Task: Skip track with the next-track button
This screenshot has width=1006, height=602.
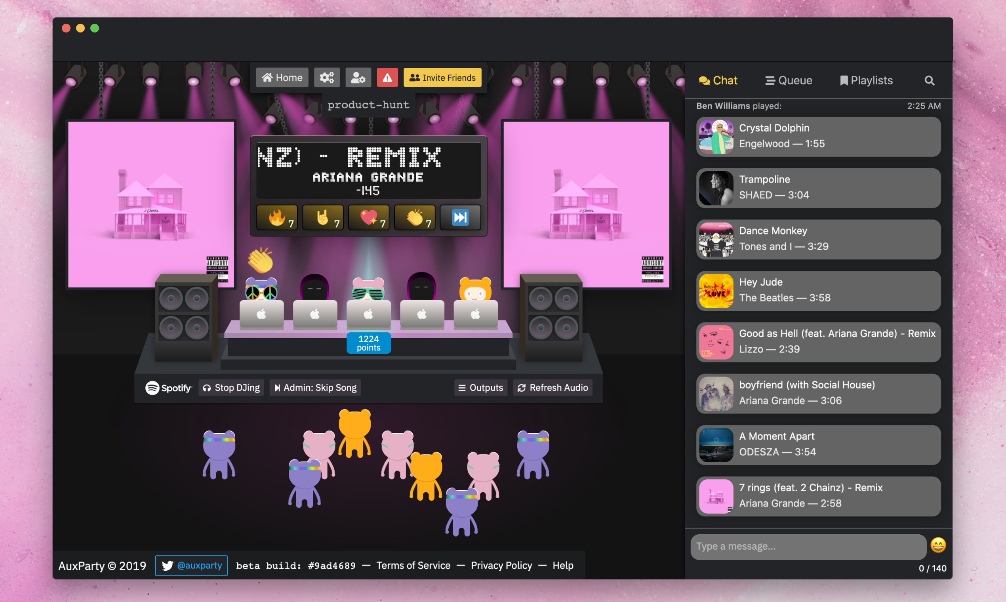Action: click(x=460, y=218)
